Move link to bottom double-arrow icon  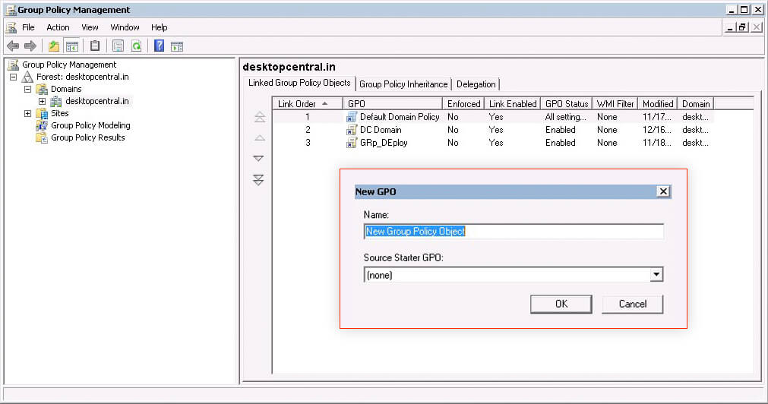click(x=258, y=180)
